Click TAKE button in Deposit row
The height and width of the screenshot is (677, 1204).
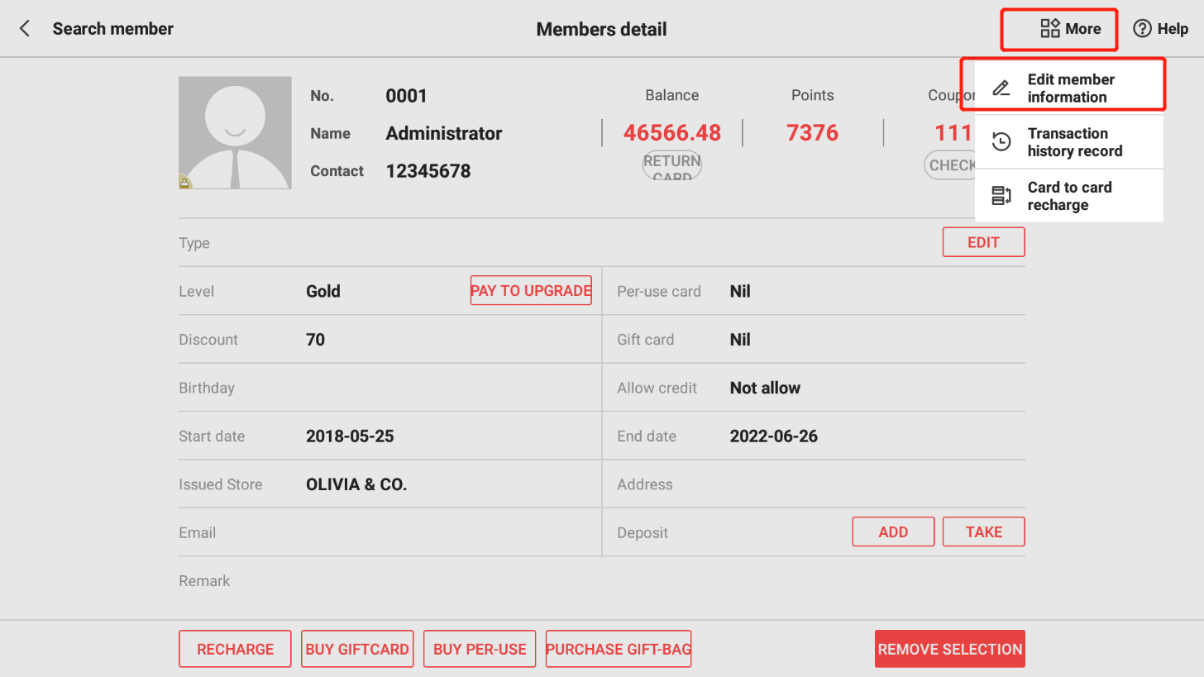click(983, 532)
